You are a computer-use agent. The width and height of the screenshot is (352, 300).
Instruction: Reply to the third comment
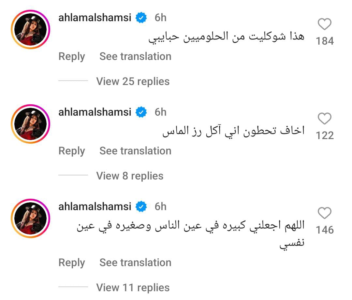[71, 263]
